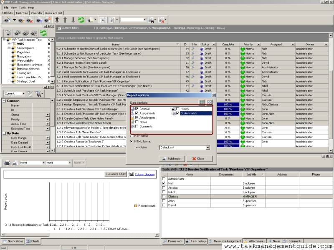
Task: Click the Customize Chart button
Action: pos(116,174)
